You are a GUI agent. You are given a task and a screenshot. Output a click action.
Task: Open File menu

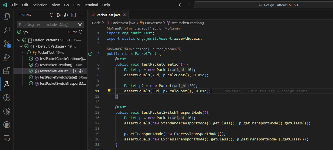15,5
